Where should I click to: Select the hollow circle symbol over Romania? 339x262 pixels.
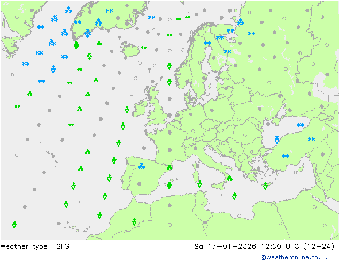pos(245,135)
